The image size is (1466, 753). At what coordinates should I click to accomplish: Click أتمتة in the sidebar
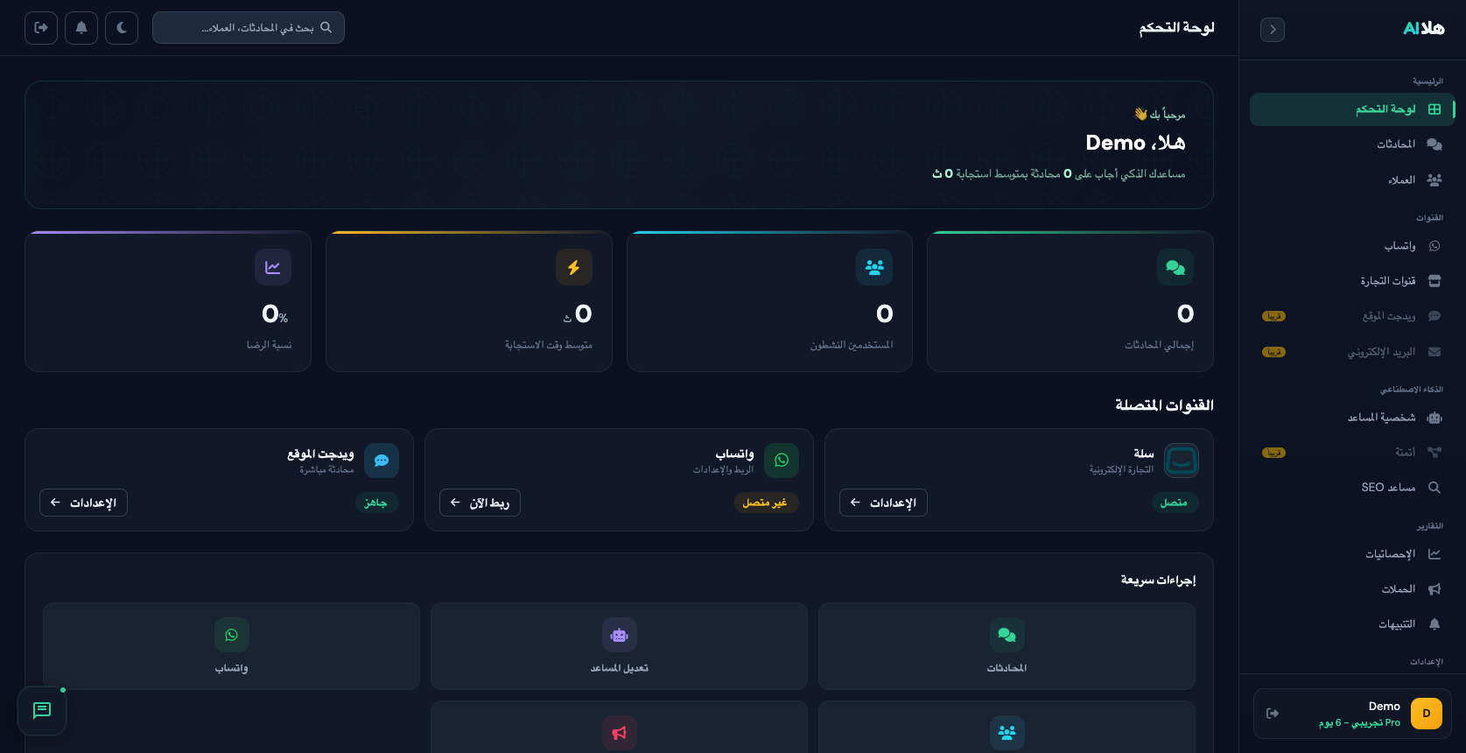tap(1352, 453)
